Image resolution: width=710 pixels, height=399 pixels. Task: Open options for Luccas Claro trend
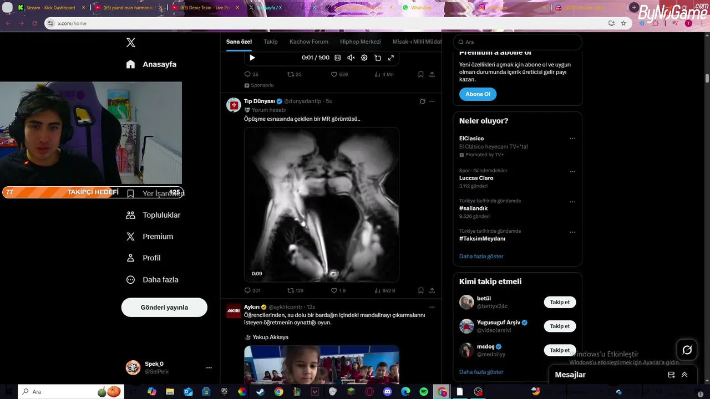(572, 171)
